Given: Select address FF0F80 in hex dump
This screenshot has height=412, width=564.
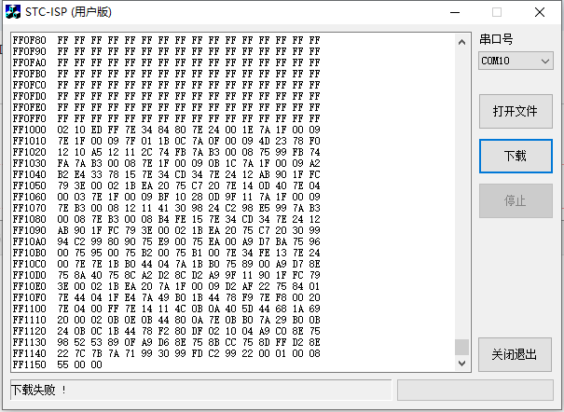Looking at the screenshot, I should [x=30, y=40].
